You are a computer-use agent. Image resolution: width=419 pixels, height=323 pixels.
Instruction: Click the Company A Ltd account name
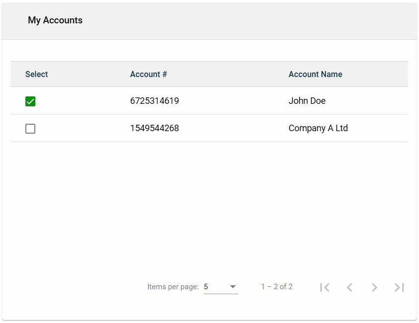point(318,128)
